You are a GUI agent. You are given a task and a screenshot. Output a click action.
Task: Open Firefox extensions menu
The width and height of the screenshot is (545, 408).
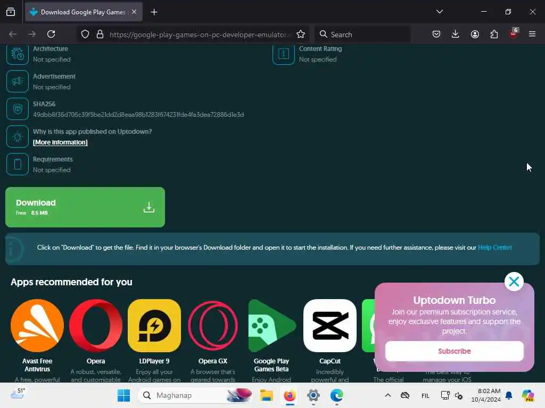(x=494, y=34)
